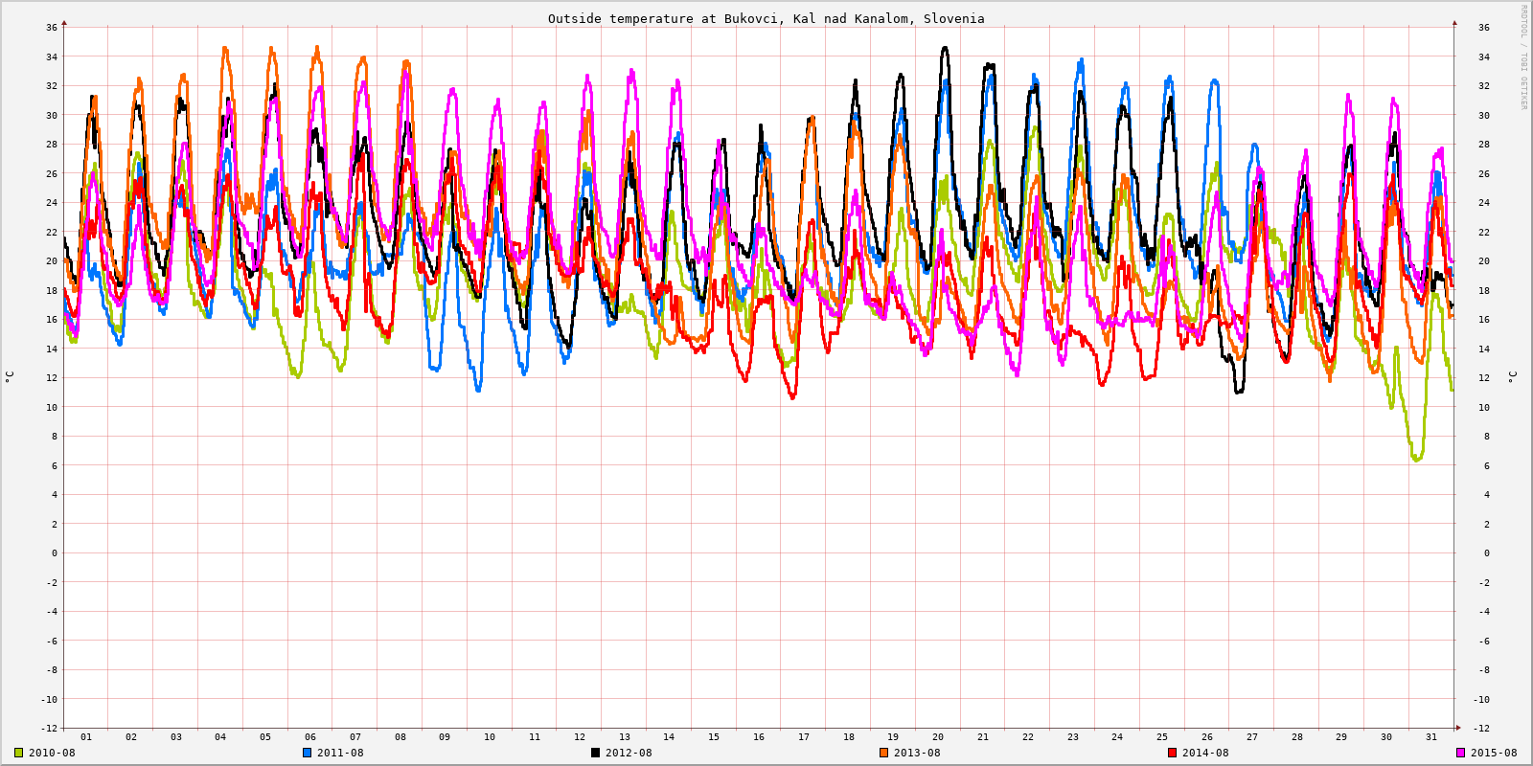Select the 2015-08 legend label
This screenshot has width=1533, height=766.
pos(1494,753)
